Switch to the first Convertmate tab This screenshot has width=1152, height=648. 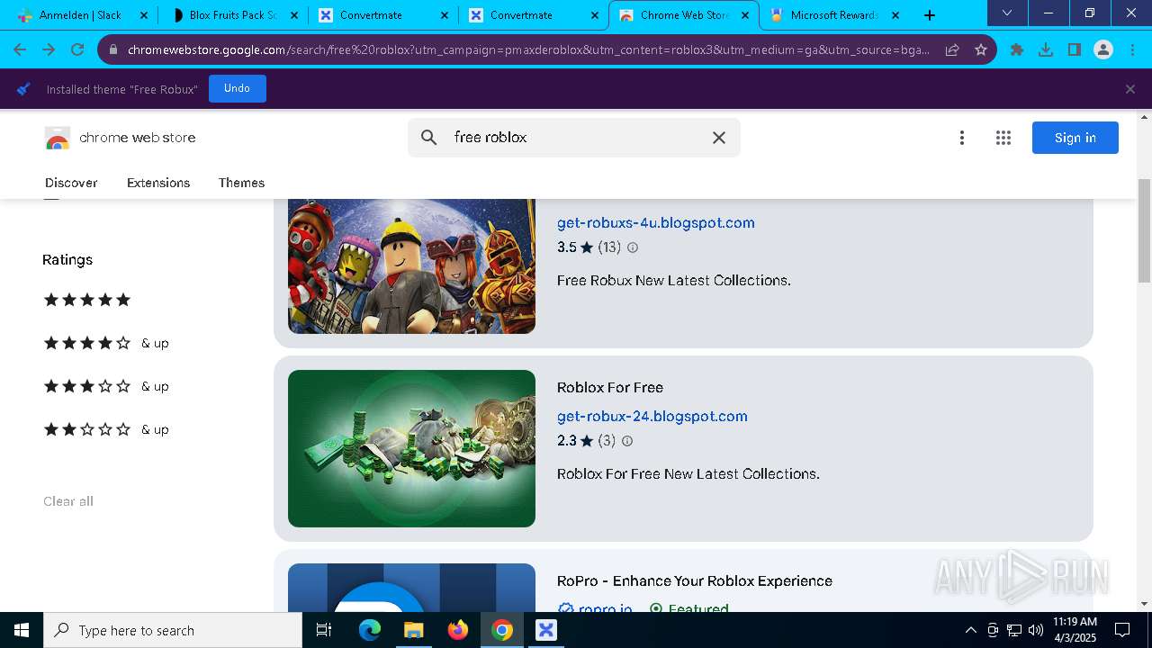[x=382, y=14]
